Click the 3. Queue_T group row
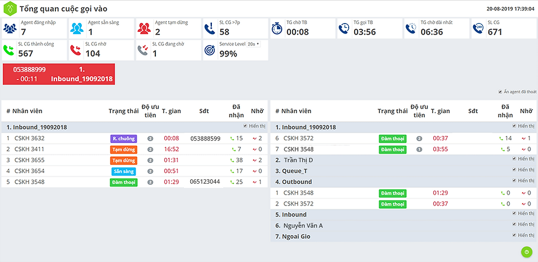538x262 pixels. pyautogui.click(x=403, y=171)
